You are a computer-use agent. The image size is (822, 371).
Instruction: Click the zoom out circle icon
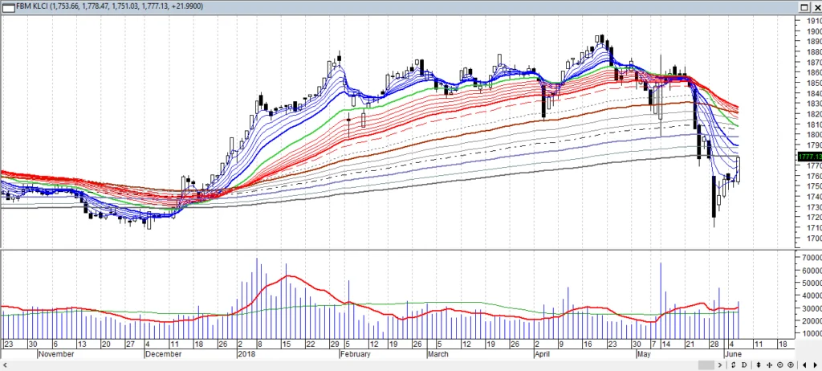pyautogui.click(x=780, y=365)
